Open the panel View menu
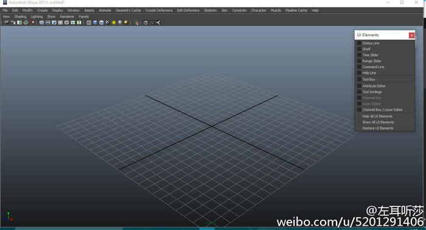 click(6, 16)
